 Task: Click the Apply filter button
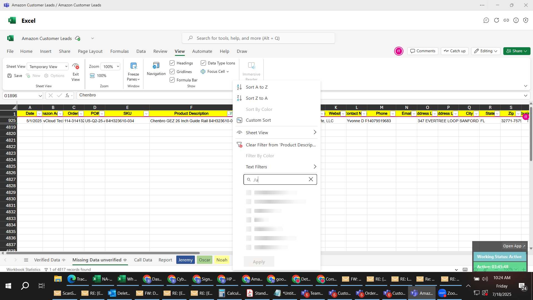(x=259, y=262)
